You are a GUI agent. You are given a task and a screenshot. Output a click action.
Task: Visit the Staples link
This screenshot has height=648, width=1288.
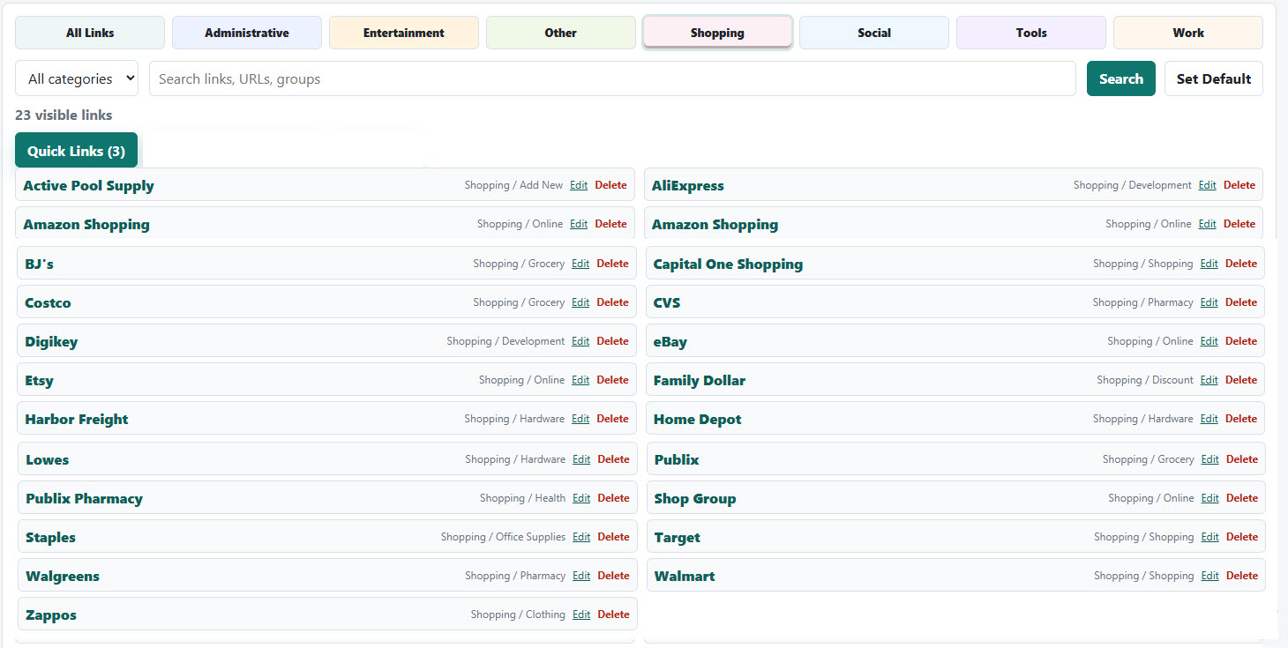50,537
